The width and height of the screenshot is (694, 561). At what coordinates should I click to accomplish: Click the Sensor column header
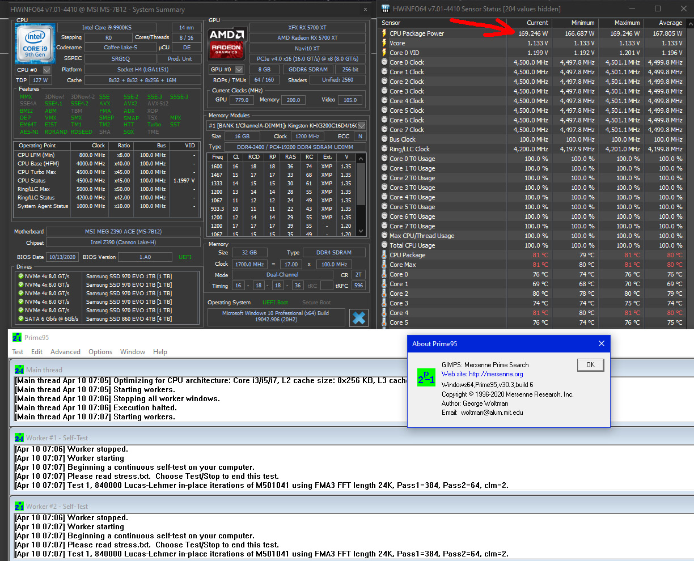coord(442,23)
